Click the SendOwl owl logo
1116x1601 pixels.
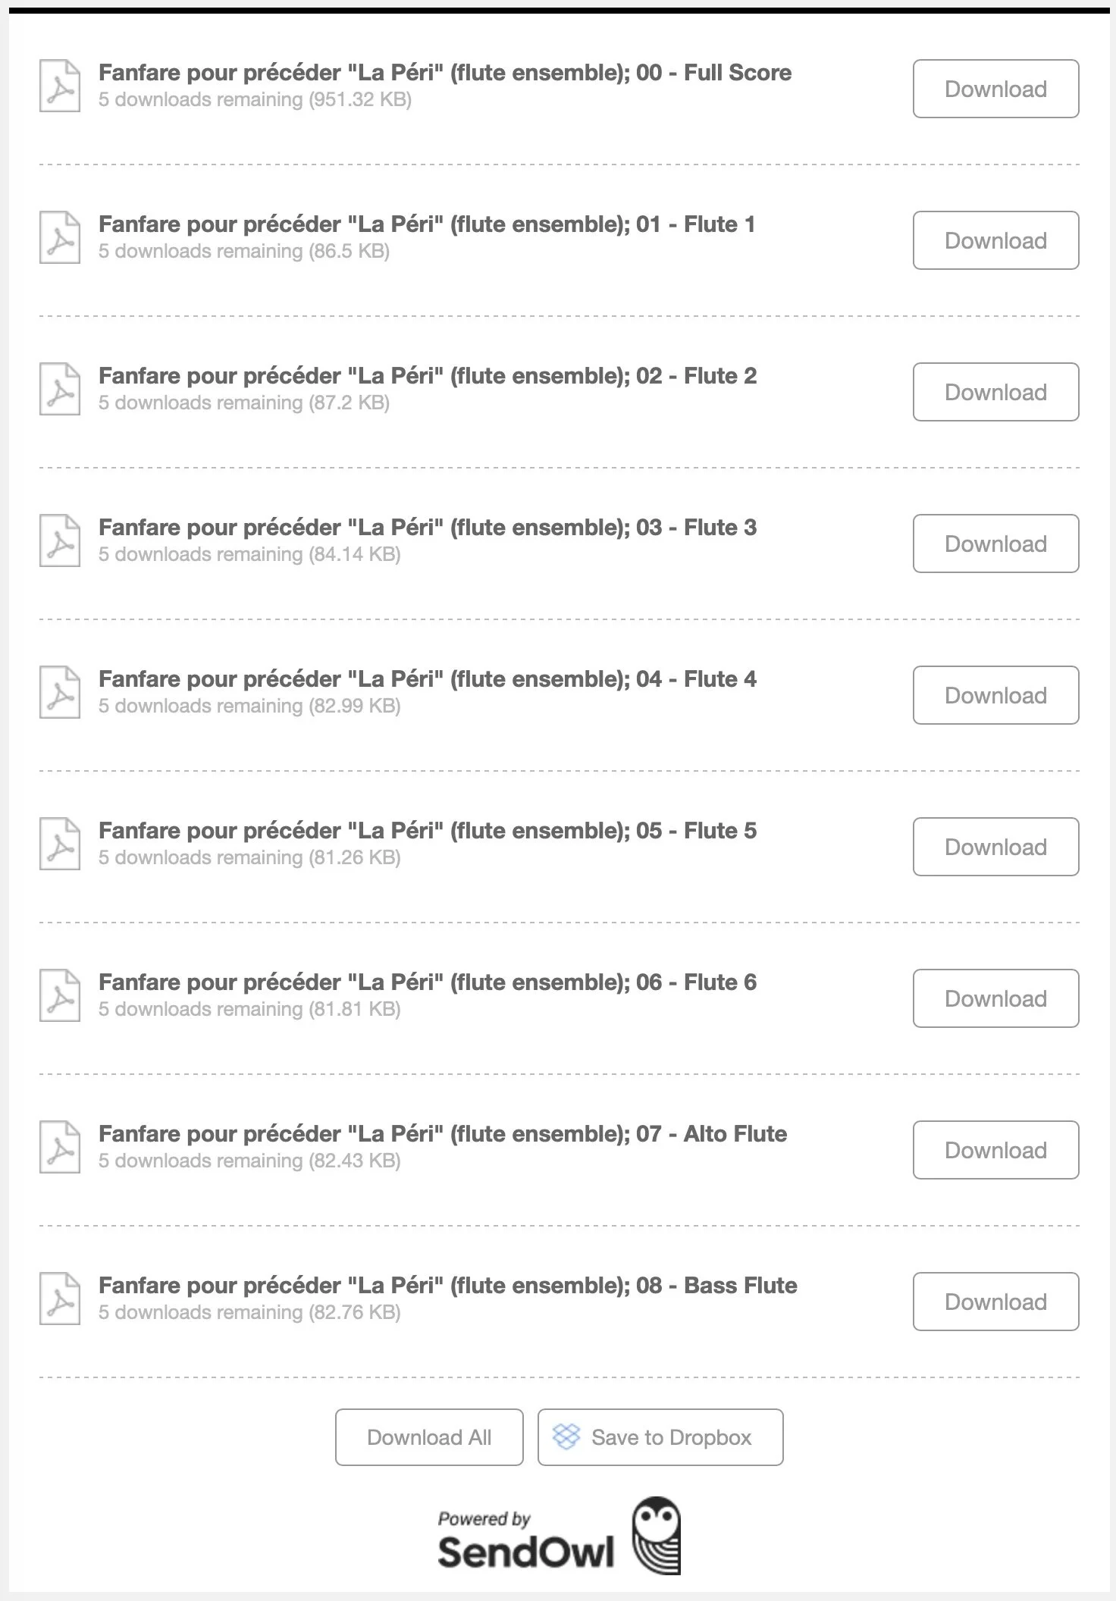click(657, 1536)
